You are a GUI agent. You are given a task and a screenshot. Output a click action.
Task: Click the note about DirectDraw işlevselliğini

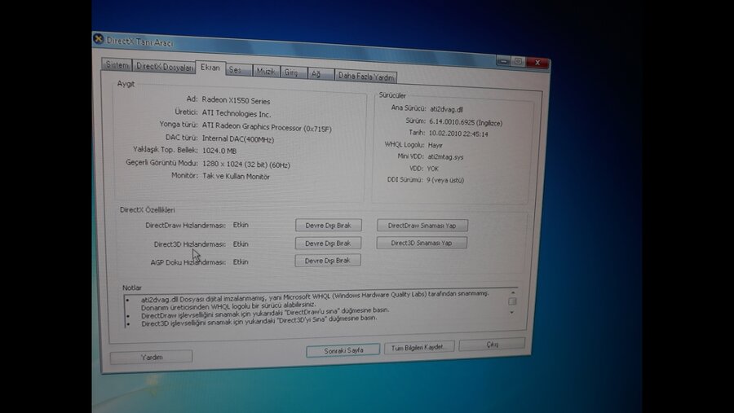click(265, 313)
